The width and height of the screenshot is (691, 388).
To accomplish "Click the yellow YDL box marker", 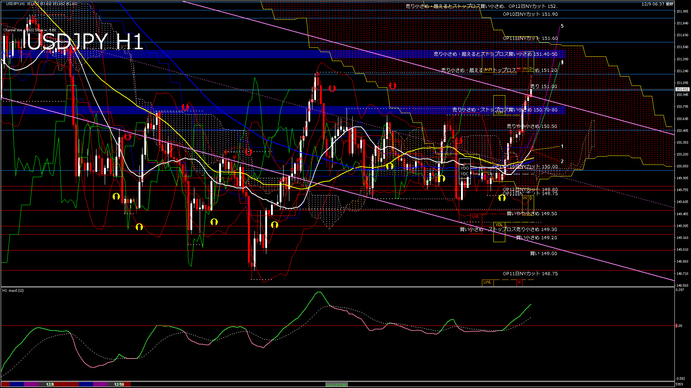I will pos(499,225).
